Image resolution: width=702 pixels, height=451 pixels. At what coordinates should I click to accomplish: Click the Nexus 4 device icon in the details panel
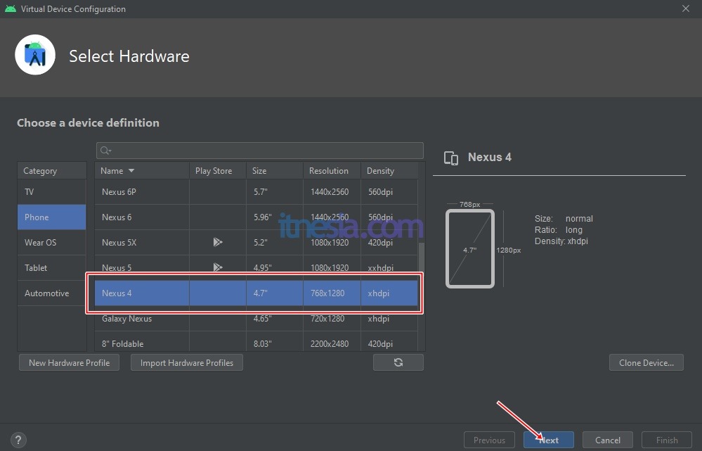(x=450, y=158)
